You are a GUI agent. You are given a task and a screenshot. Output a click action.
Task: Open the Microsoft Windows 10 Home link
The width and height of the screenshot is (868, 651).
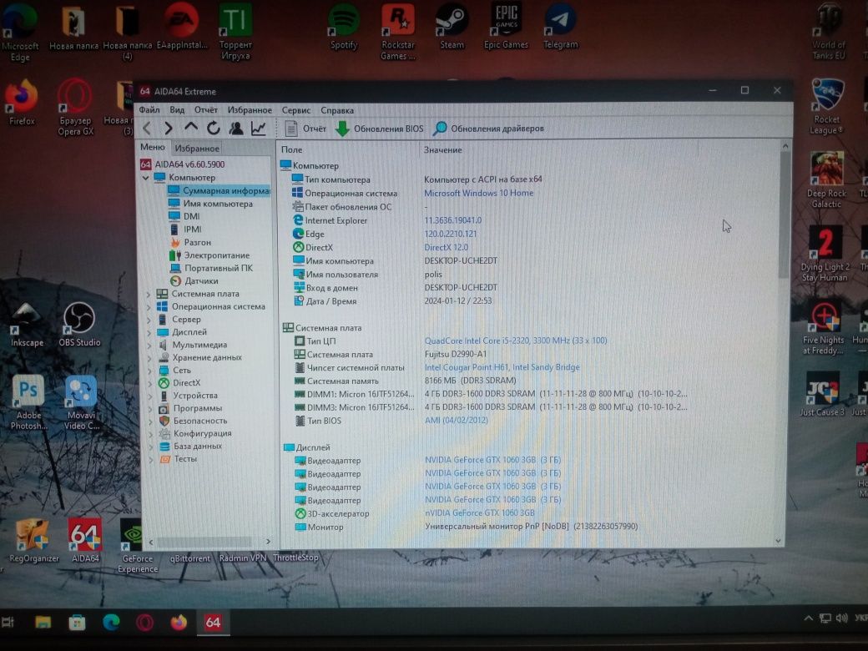(478, 193)
